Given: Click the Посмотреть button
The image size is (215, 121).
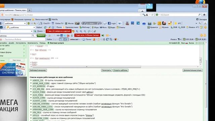Looking at the screenshot, I should [106, 70].
